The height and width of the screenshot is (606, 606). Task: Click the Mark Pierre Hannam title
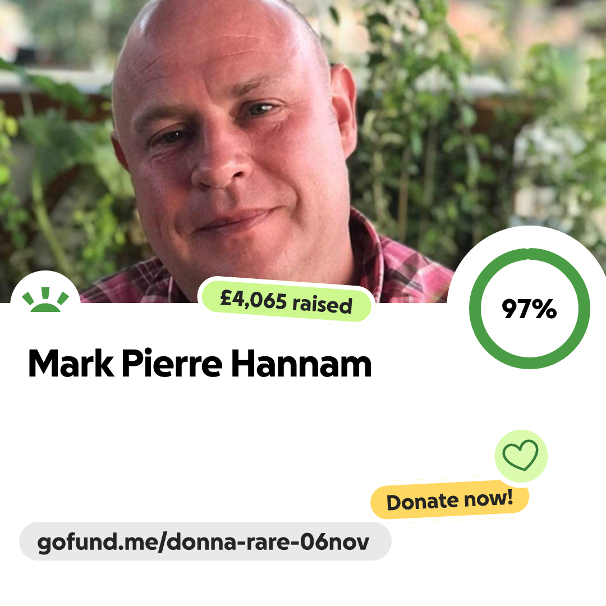point(200,364)
